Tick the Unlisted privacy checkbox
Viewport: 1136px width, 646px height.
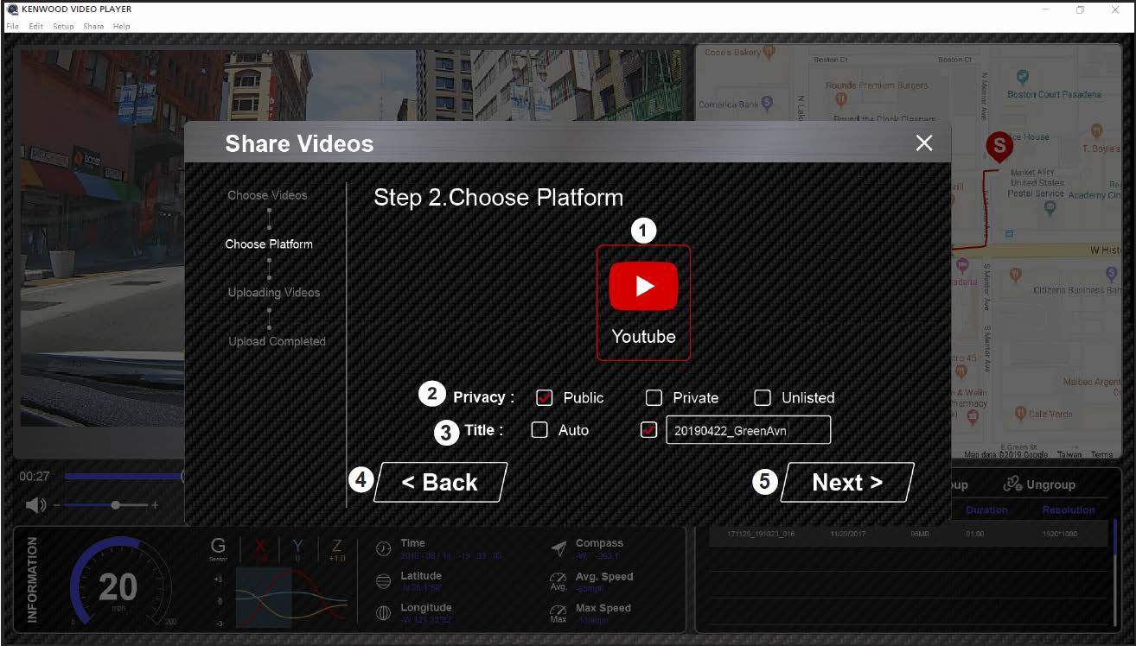763,398
